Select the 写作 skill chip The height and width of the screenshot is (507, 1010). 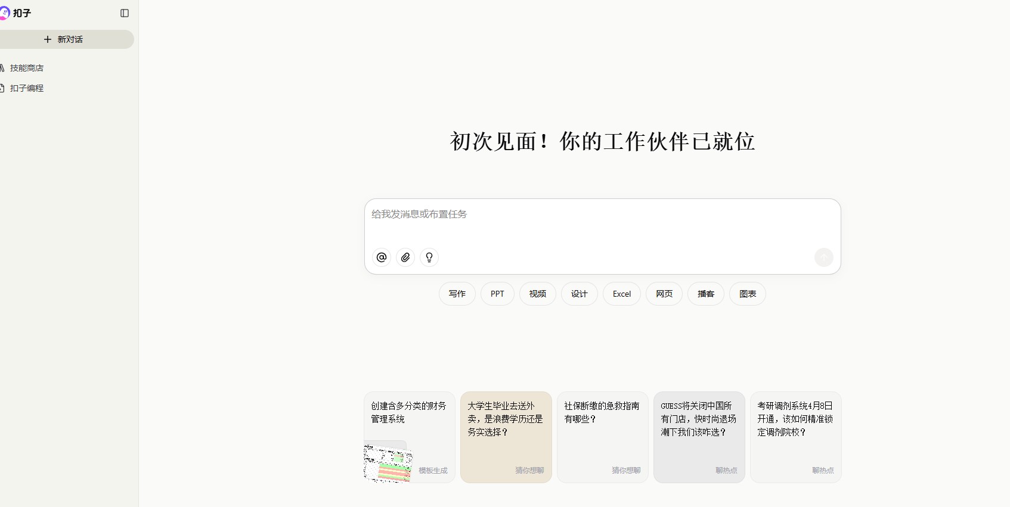click(457, 294)
